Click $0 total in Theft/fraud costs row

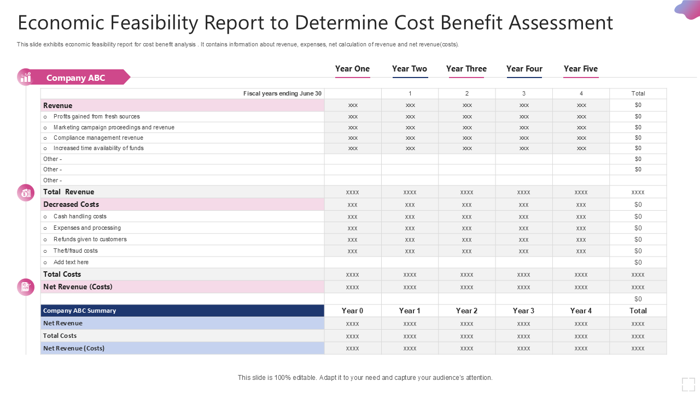pos(638,251)
